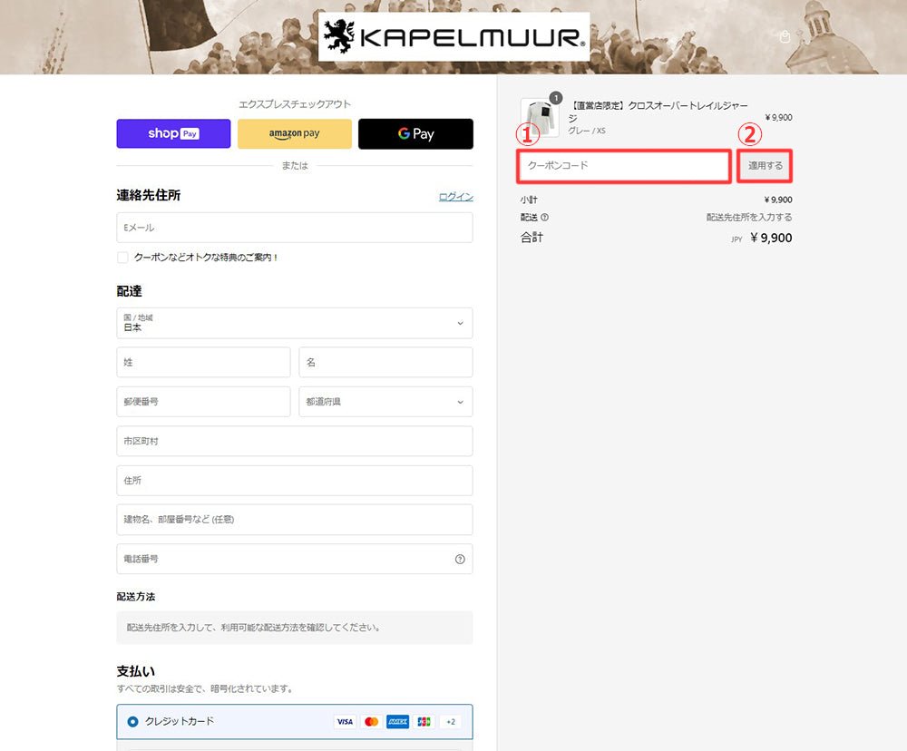Click the AMEX card icon

397,721
